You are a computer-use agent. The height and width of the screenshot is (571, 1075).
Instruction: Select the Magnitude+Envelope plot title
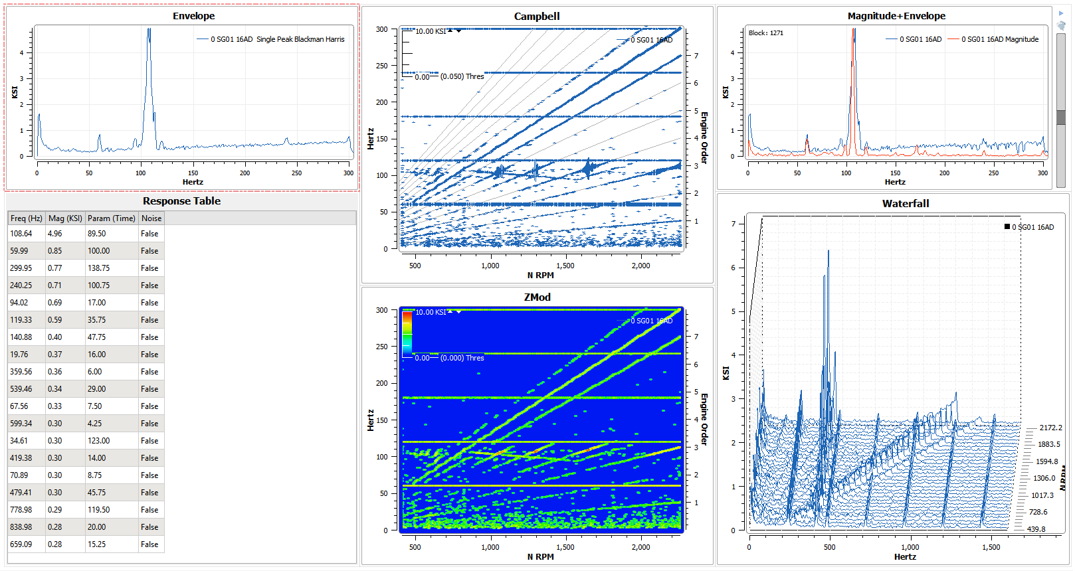click(896, 16)
